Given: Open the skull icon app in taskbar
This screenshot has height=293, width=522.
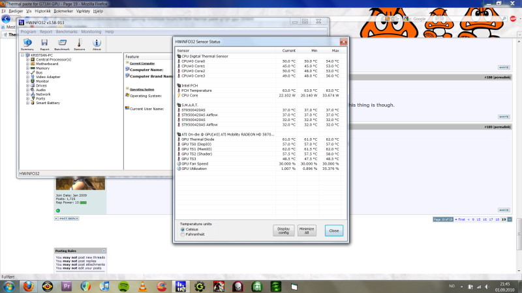Looking at the screenshot, I should tap(238, 286).
